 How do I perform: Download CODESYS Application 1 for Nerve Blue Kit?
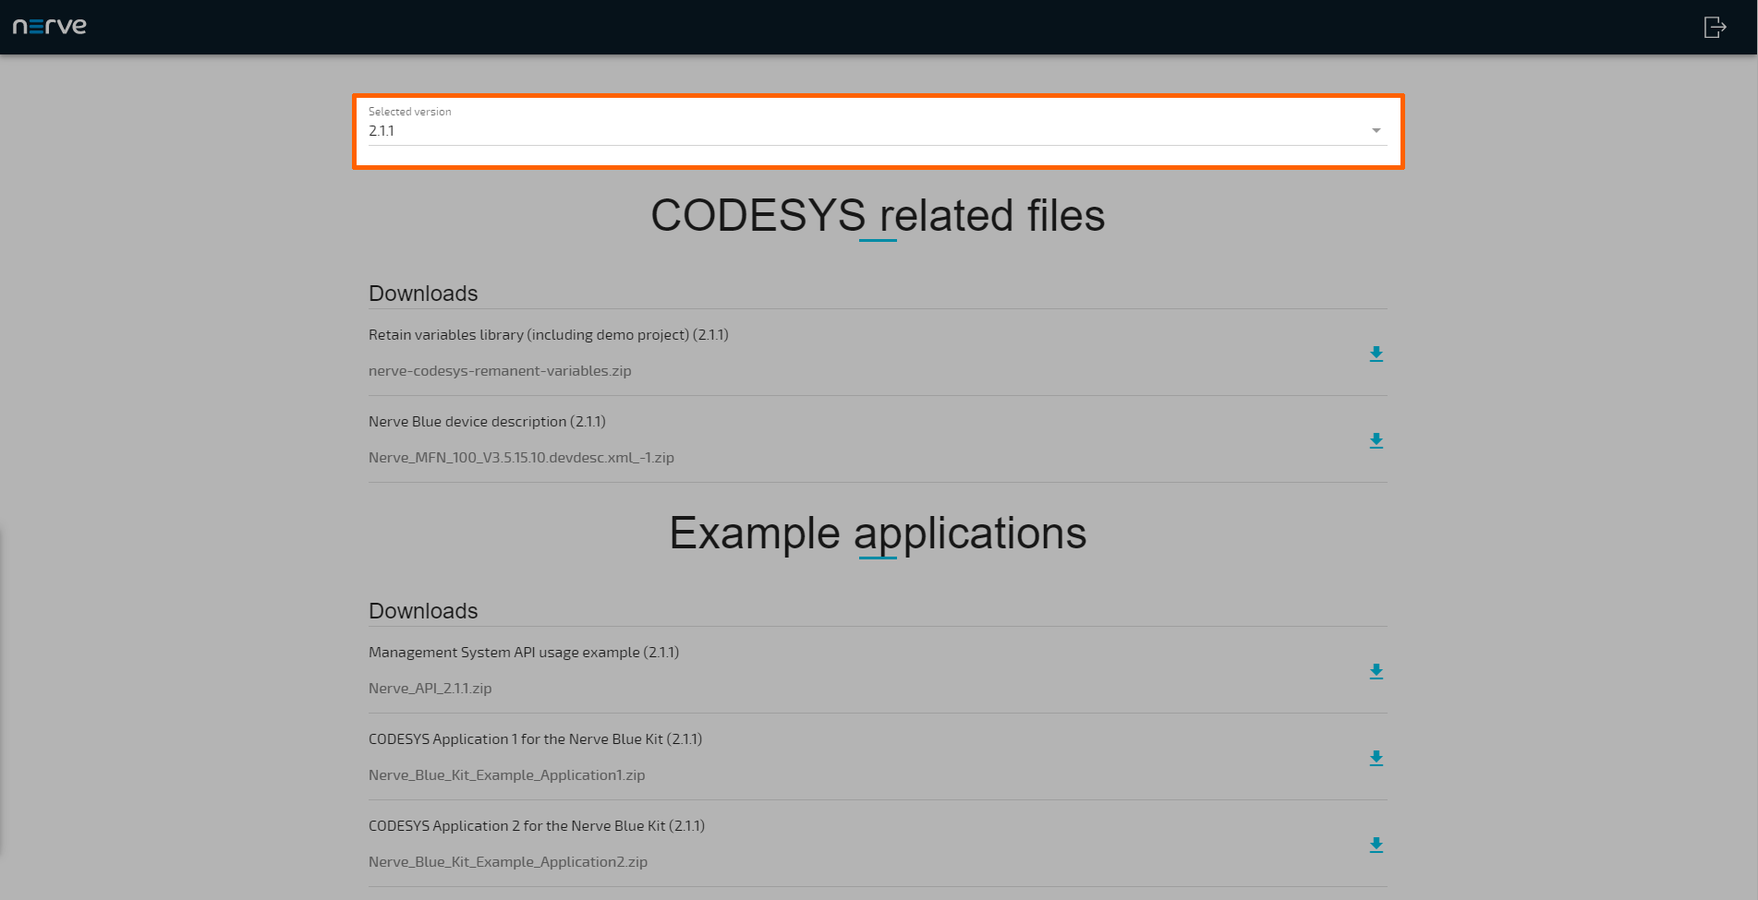point(1376,758)
